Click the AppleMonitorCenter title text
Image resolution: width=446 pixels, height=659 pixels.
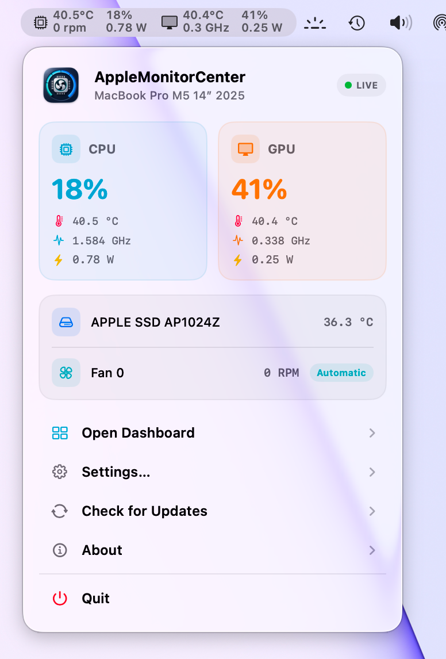click(x=170, y=77)
